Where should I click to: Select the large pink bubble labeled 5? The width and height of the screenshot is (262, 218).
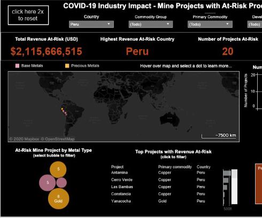coord(47,183)
